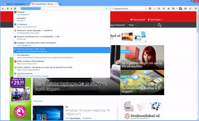Go to the home page icon
This screenshot has width=199, height=121.
click(169, 9)
